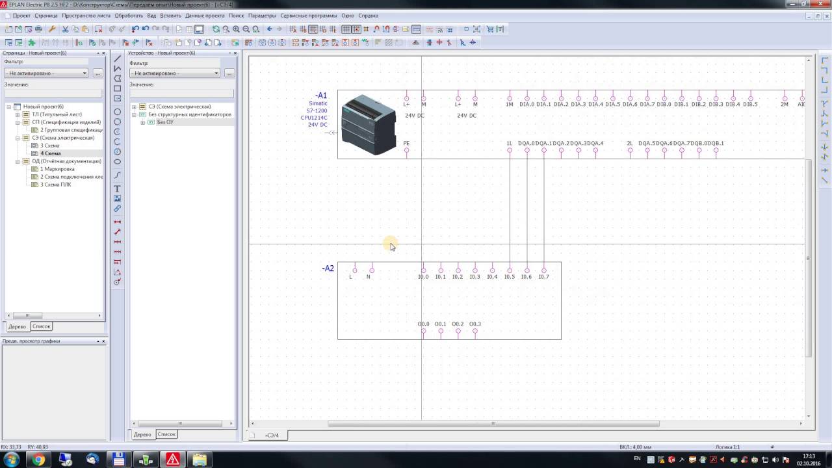
Task: Open Chrome from the Windows taskbar
Action: click(x=38, y=460)
